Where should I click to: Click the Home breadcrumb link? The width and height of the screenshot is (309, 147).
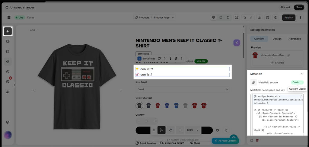click(32, 30)
